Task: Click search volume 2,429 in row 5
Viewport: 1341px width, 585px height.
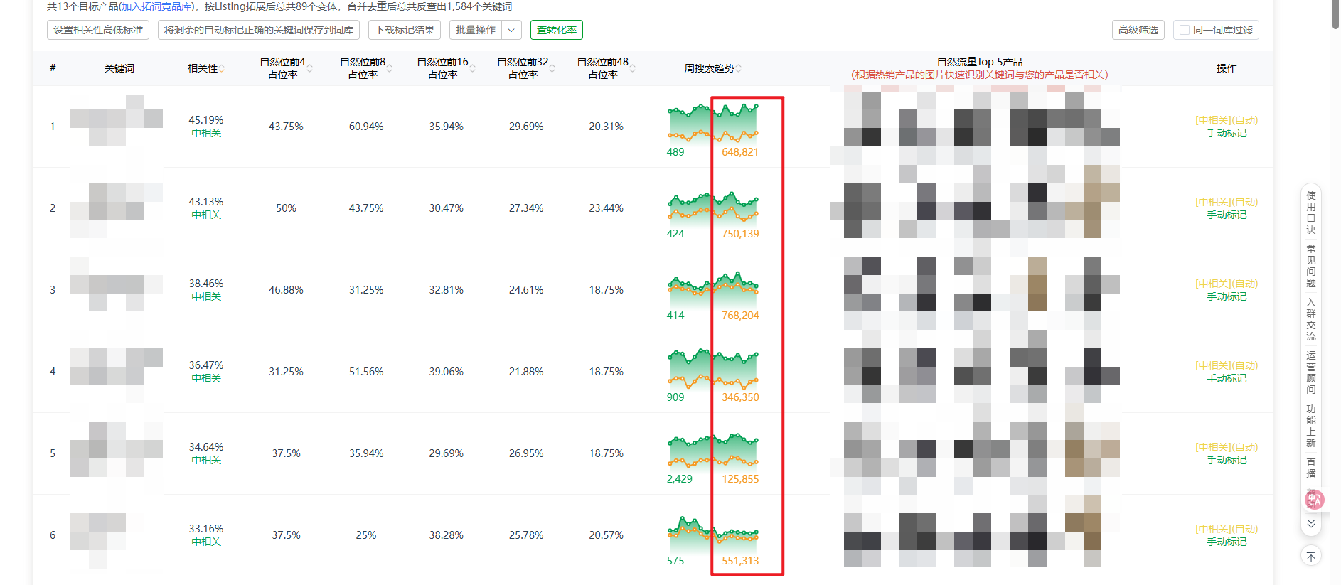Action: pos(680,479)
